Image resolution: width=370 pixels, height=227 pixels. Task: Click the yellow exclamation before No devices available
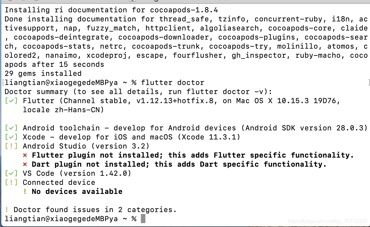click(25, 191)
